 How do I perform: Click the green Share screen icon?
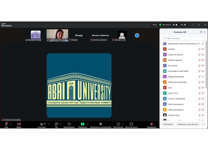[82, 124]
